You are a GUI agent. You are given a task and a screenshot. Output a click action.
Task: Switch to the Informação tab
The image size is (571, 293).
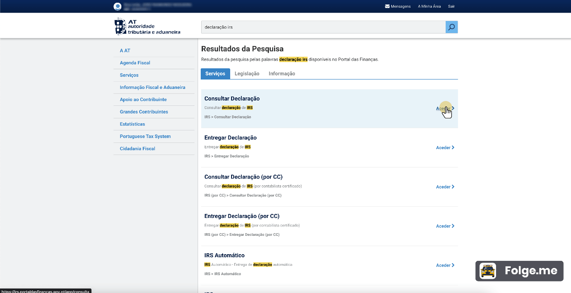pos(281,74)
